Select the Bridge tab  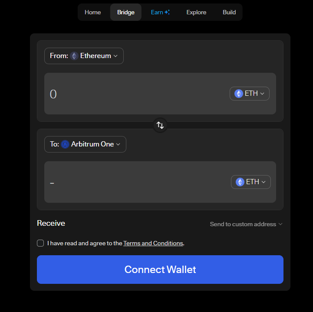tap(126, 12)
